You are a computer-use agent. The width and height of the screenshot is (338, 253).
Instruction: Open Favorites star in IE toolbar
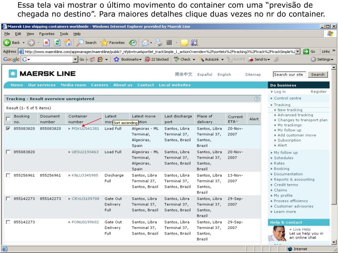point(104,42)
